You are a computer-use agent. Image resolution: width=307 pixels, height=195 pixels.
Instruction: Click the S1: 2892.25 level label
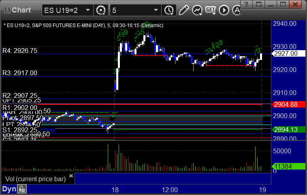tap(20, 130)
